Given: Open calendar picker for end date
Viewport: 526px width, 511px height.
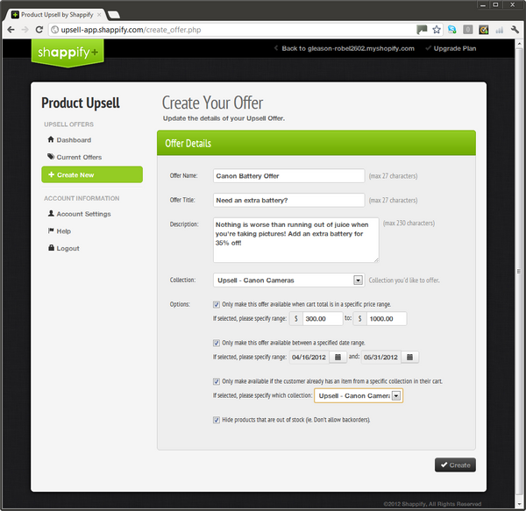Looking at the screenshot, I should (411, 358).
